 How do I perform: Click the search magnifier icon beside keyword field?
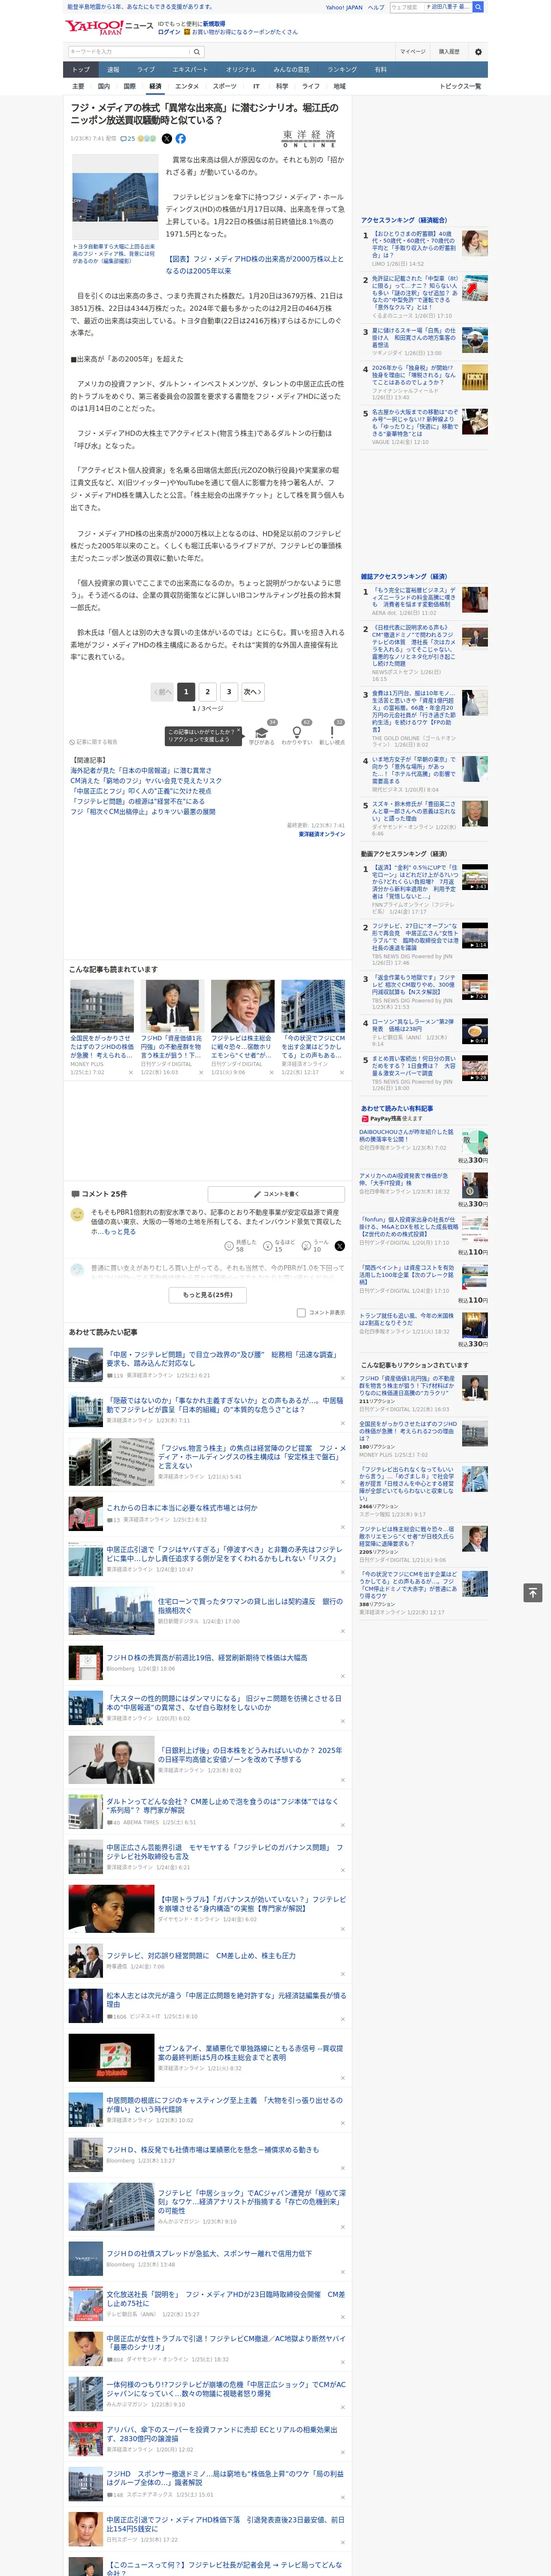(x=197, y=51)
